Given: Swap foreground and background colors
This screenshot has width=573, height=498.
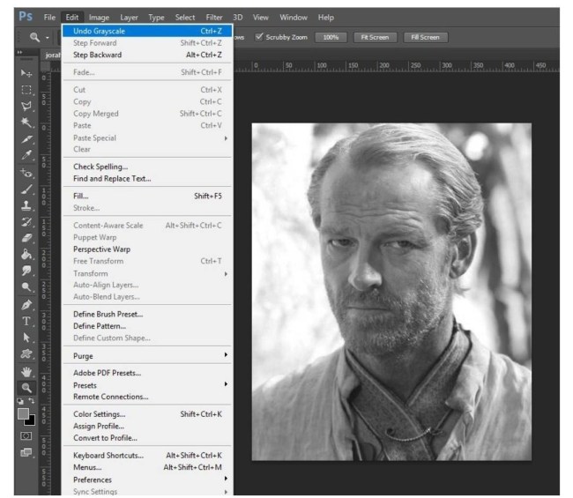Looking at the screenshot, I should pos(33,402).
